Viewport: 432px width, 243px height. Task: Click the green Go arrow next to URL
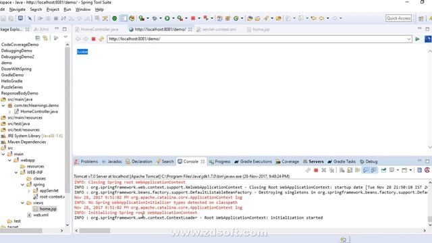click(417, 39)
